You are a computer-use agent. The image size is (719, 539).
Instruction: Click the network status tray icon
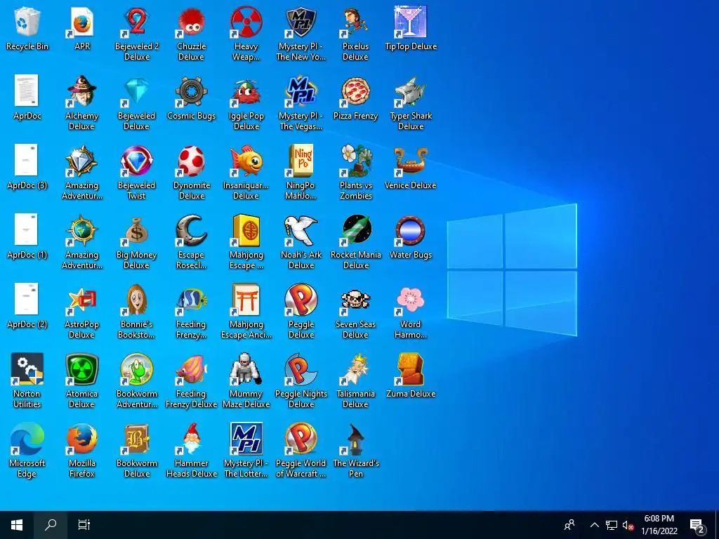612,525
